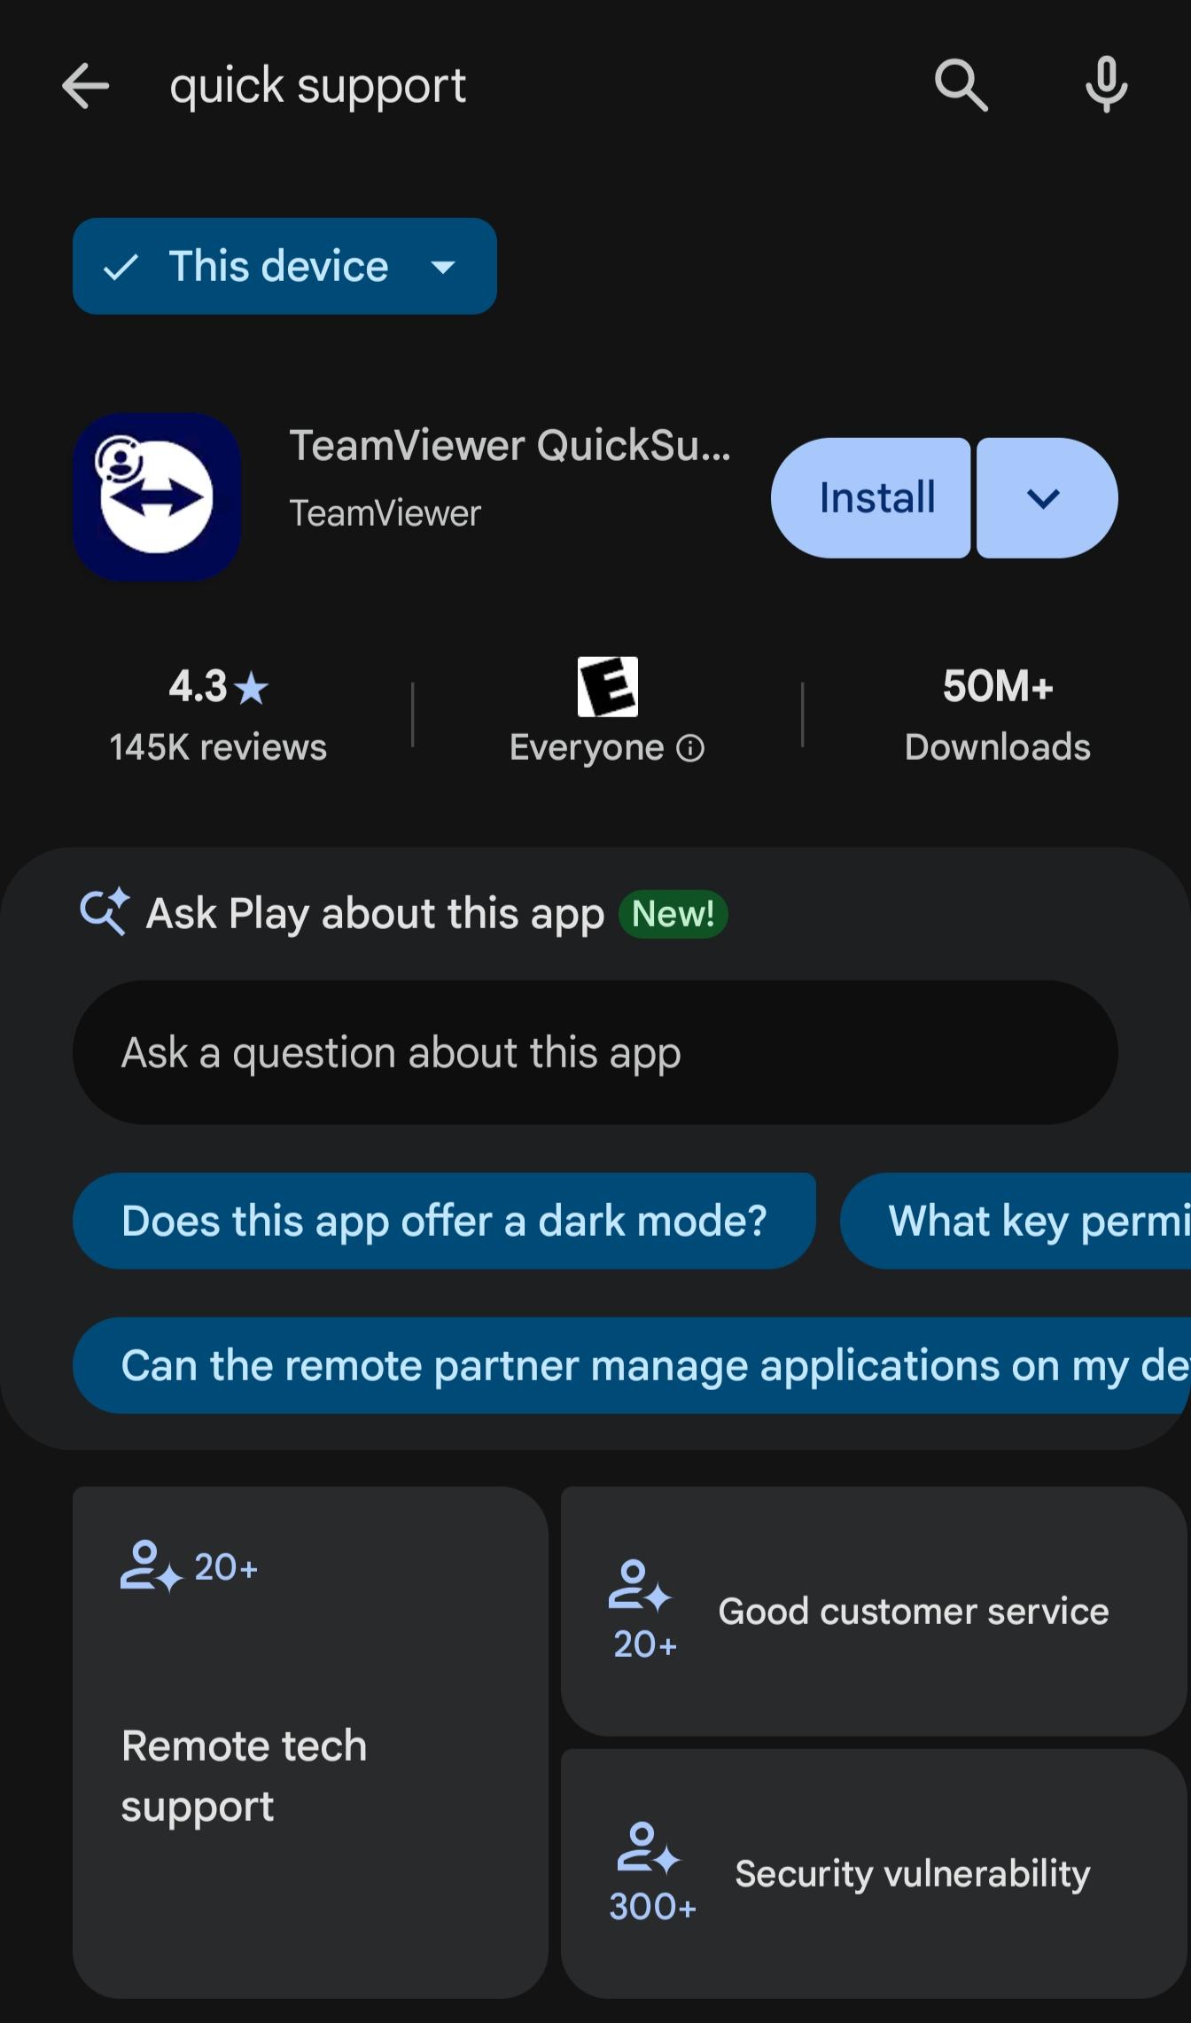Expand the Install options chevron
Viewport: 1191px width, 2023px height.
1047,498
